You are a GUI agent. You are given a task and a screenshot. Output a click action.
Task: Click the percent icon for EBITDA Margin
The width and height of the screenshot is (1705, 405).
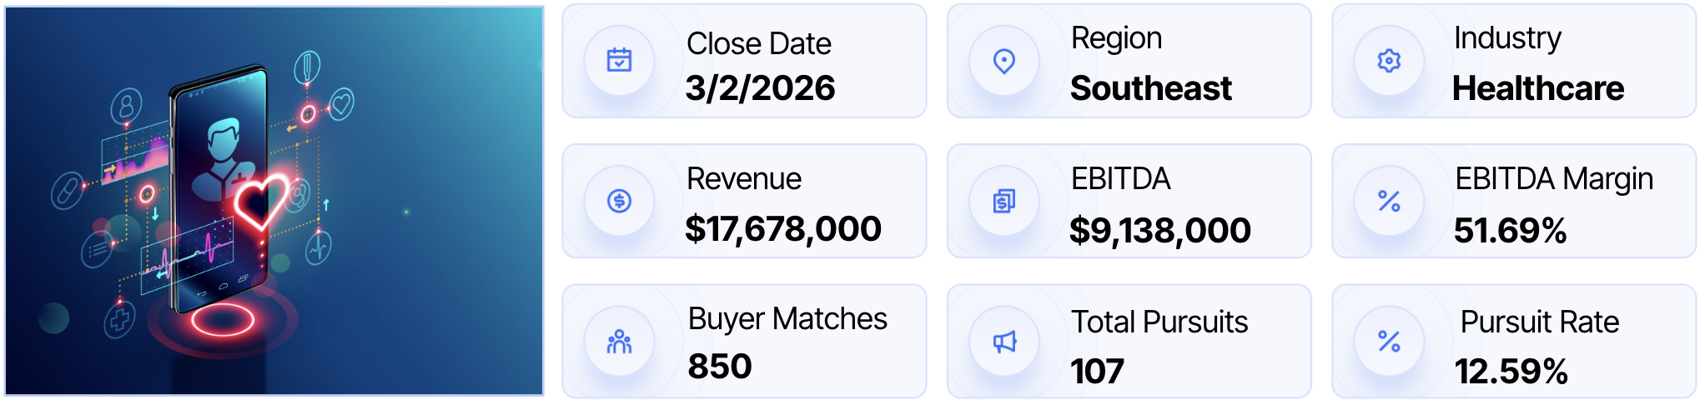click(1389, 201)
